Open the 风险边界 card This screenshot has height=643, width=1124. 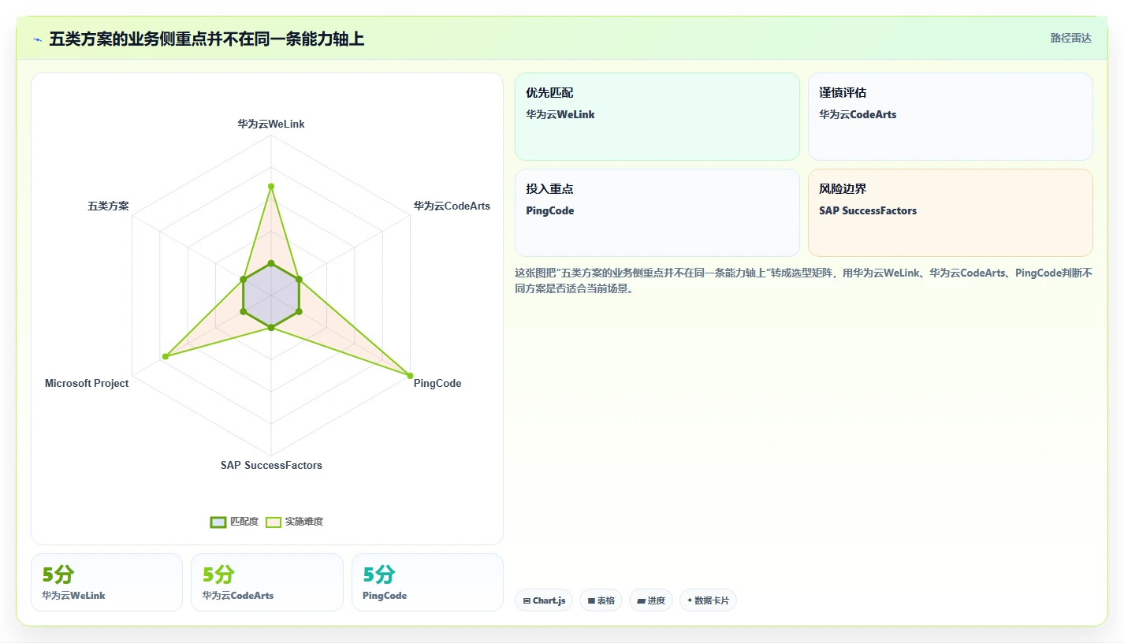click(950, 213)
